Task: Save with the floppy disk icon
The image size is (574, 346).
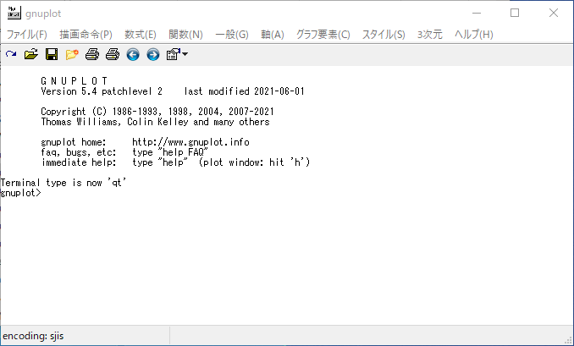Action: click(52, 54)
